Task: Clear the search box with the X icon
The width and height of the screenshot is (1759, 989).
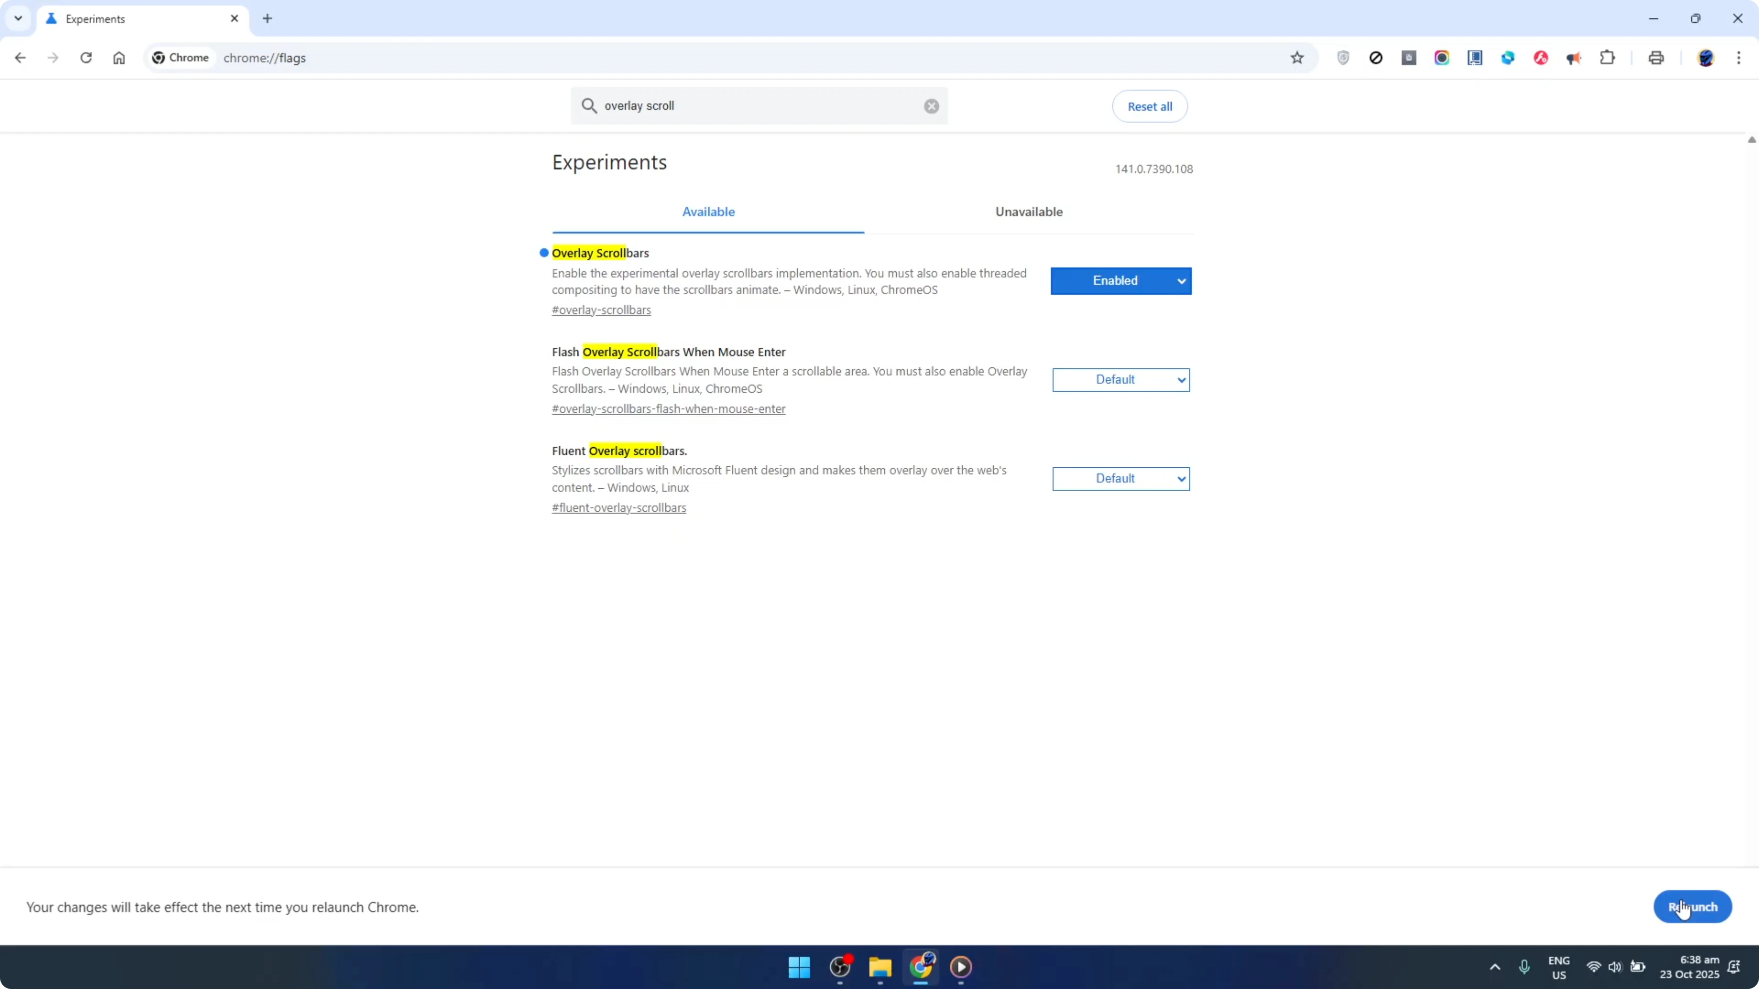Action: pyautogui.click(x=931, y=106)
